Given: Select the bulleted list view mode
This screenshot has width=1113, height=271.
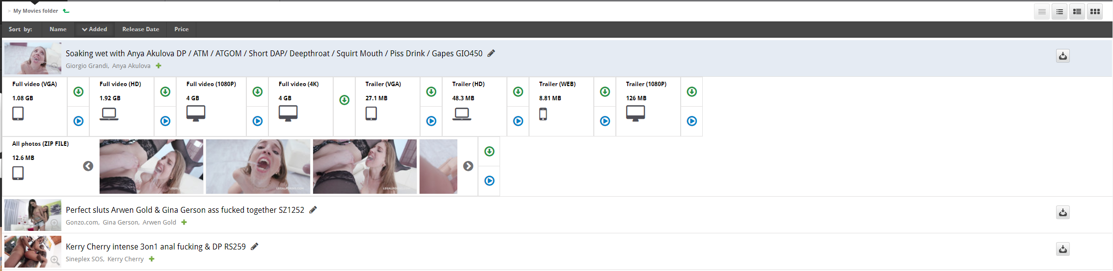Looking at the screenshot, I should tap(1060, 12).
